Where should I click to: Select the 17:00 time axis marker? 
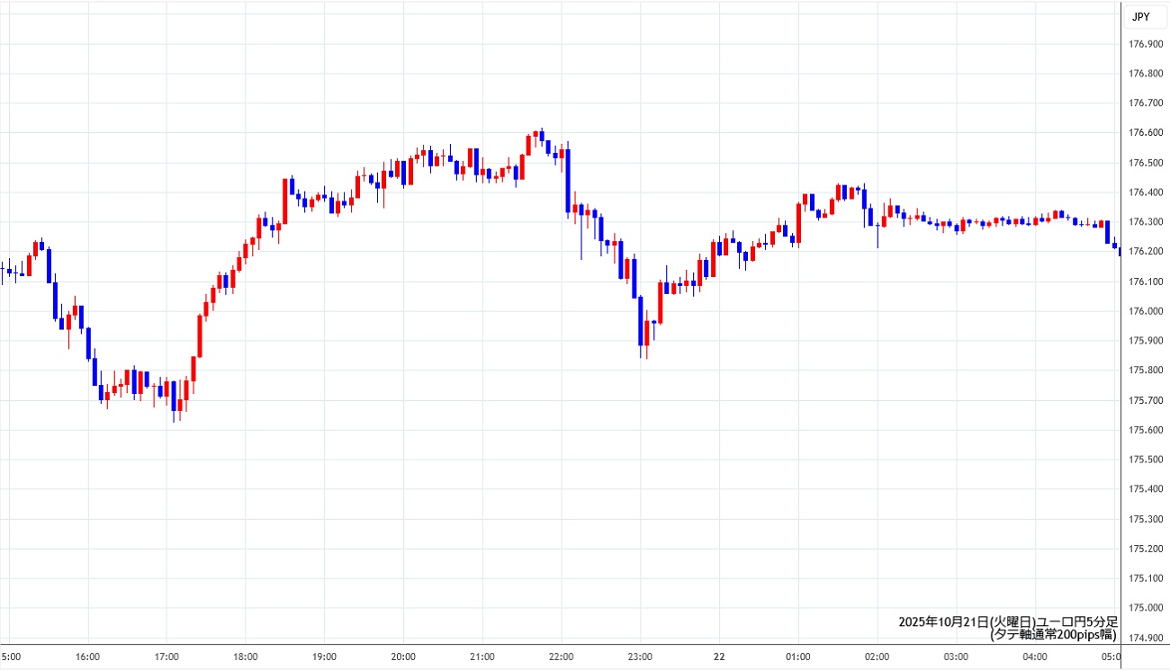(x=166, y=657)
